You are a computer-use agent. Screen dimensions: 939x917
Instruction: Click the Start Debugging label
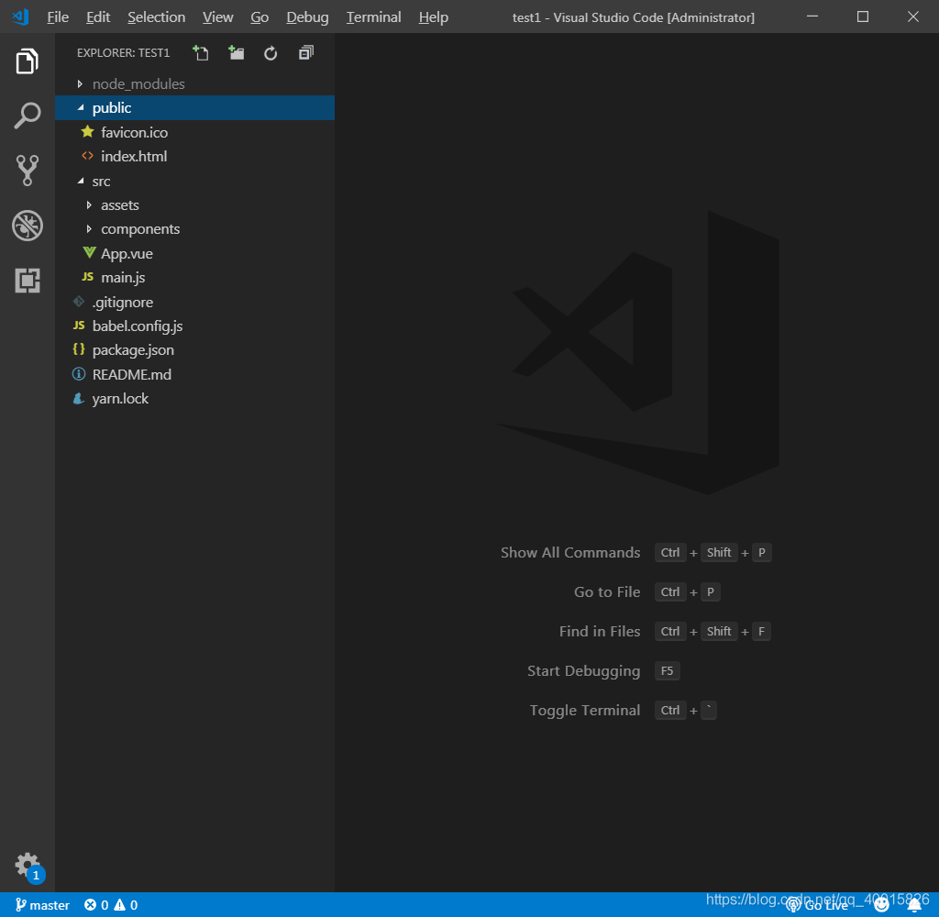click(583, 671)
